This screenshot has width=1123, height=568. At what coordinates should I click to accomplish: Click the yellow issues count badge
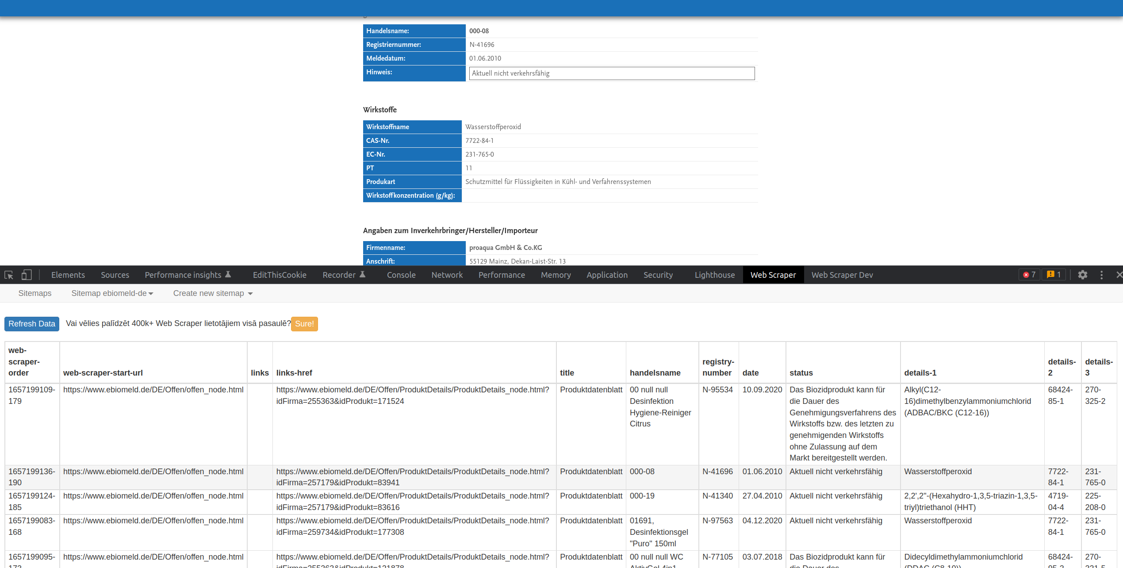click(1054, 275)
